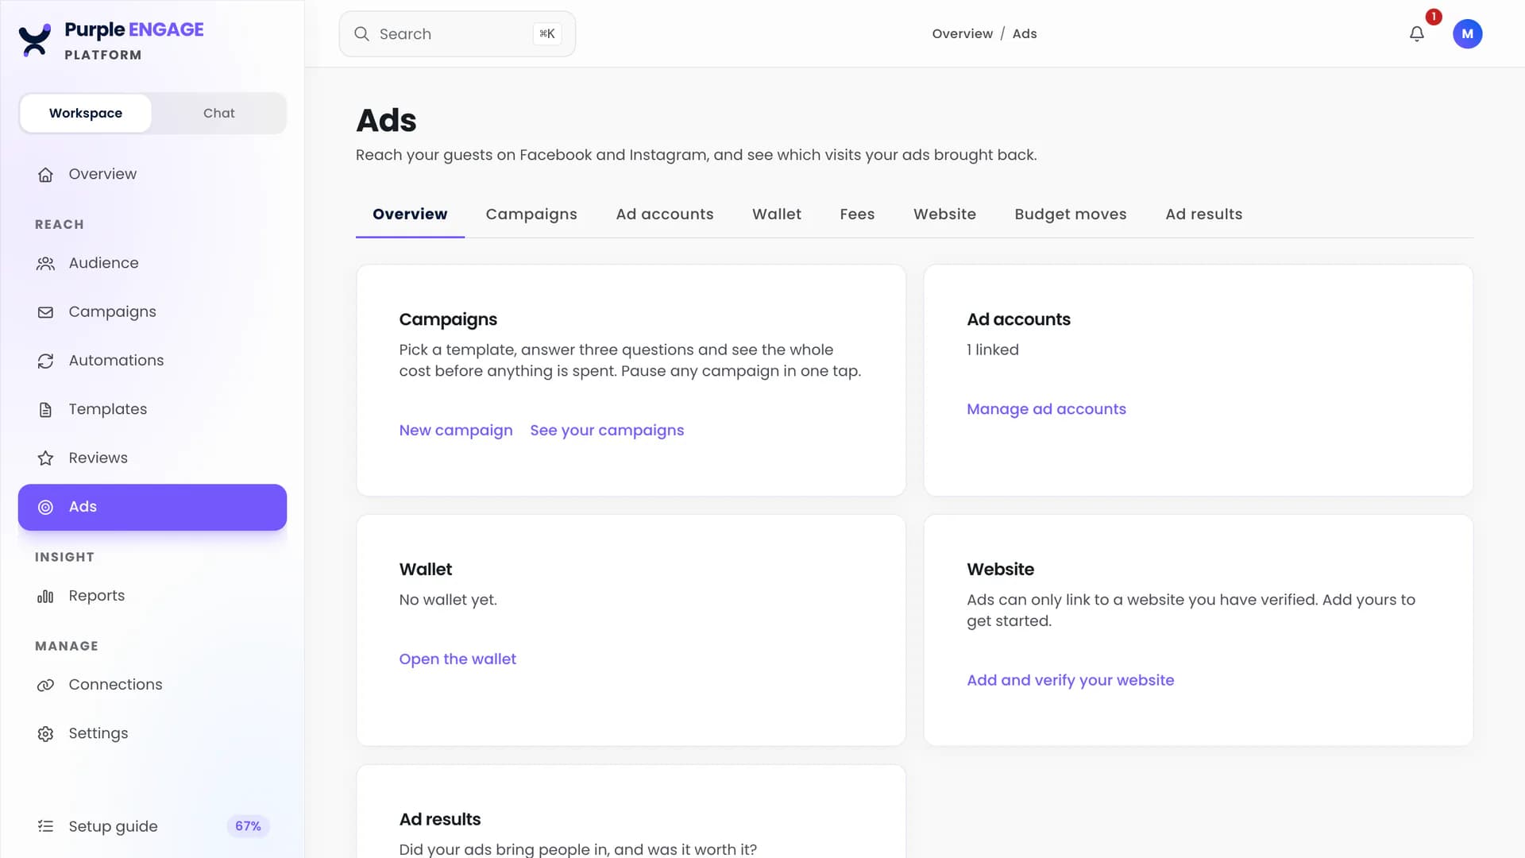Select the Overview tab in Ads
This screenshot has width=1525, height=858.
pyautogui.click(x=410, y=214)
